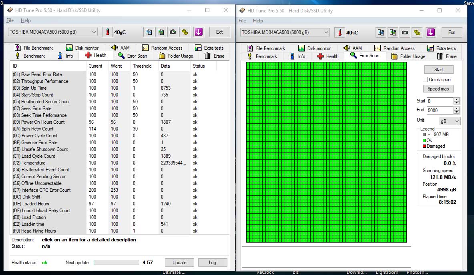Open Folder Usage tab in left window
The width and height of the screenshot is (474, 275).
click(176, 56)
